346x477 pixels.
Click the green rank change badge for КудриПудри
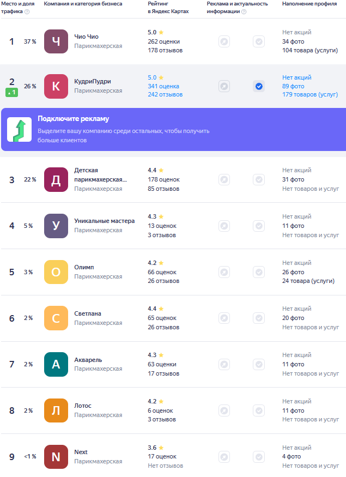(11, 92)
